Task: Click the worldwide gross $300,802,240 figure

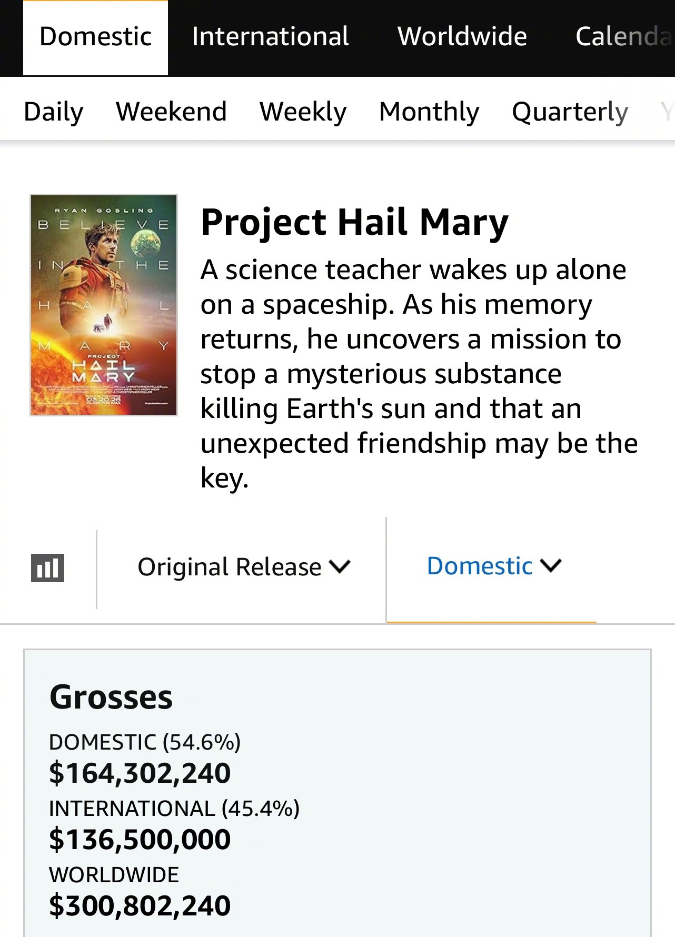Action: pos(140,906)
